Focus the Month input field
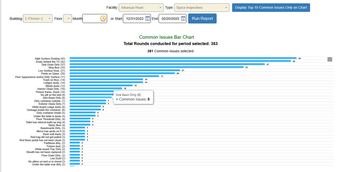Screen dimensions: 350x172 point(91,19)
